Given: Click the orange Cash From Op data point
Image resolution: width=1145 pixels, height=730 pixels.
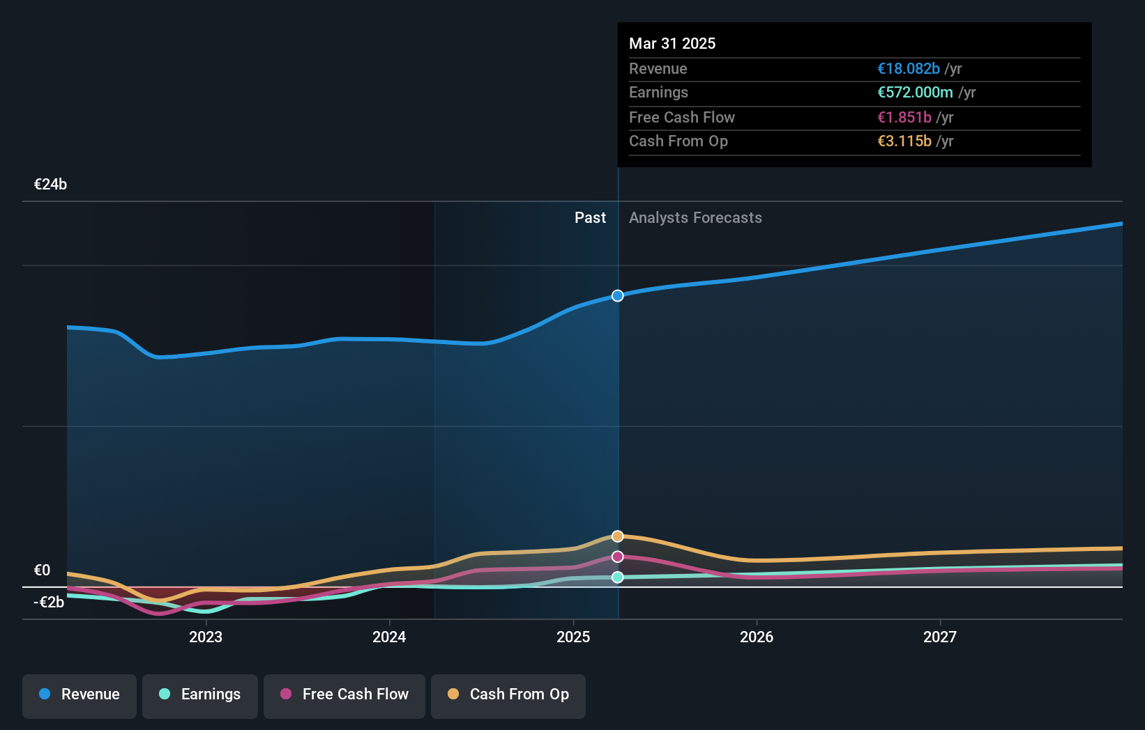Looking at the screenshot, I should click(618, 536).
